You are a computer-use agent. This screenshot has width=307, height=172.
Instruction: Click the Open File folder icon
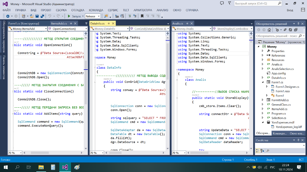tap(32, 16)
